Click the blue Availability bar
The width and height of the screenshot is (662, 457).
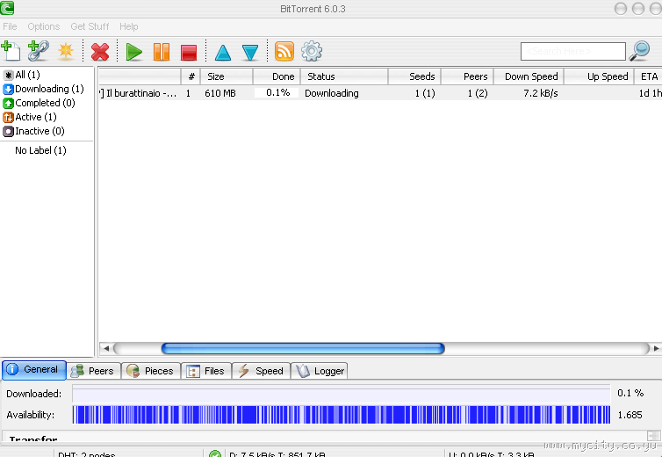pos(342,415)
